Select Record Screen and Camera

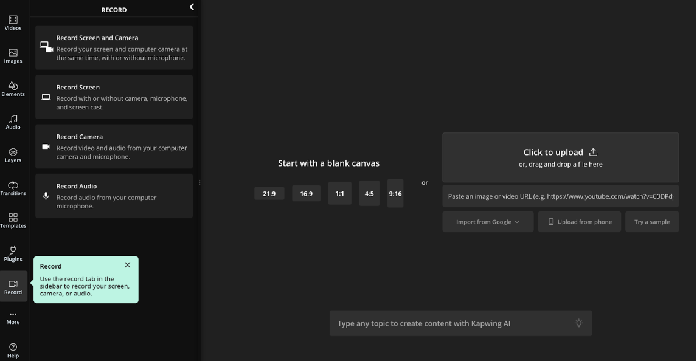tap(114, 47)
